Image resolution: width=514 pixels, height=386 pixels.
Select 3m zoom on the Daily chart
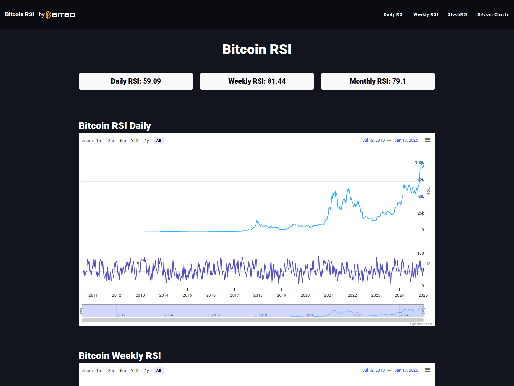111,140
